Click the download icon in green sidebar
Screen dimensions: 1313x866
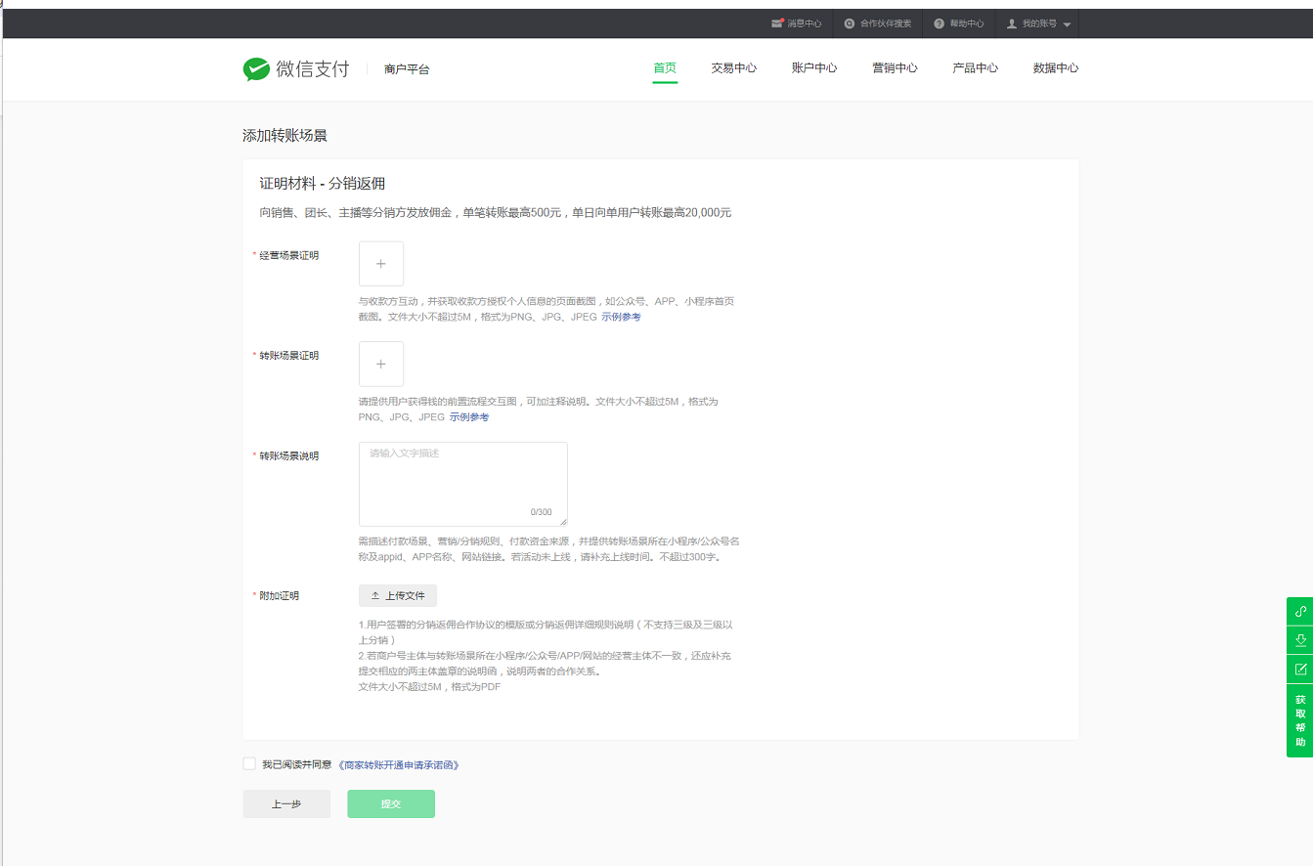[x=1300, y=640]
